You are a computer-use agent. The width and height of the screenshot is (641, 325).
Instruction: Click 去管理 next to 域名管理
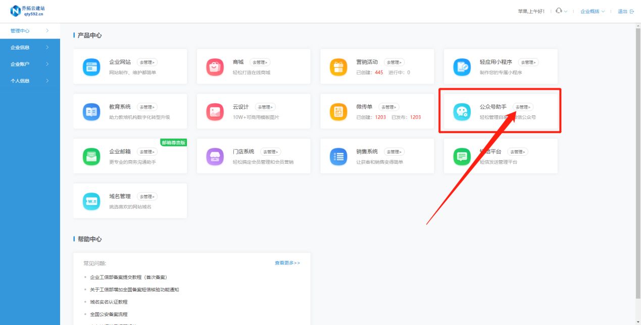(148, 197)
